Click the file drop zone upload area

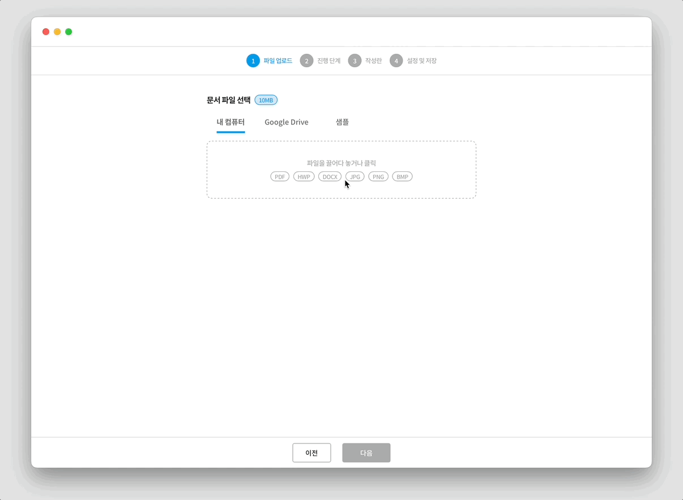(x=341, y=170)
